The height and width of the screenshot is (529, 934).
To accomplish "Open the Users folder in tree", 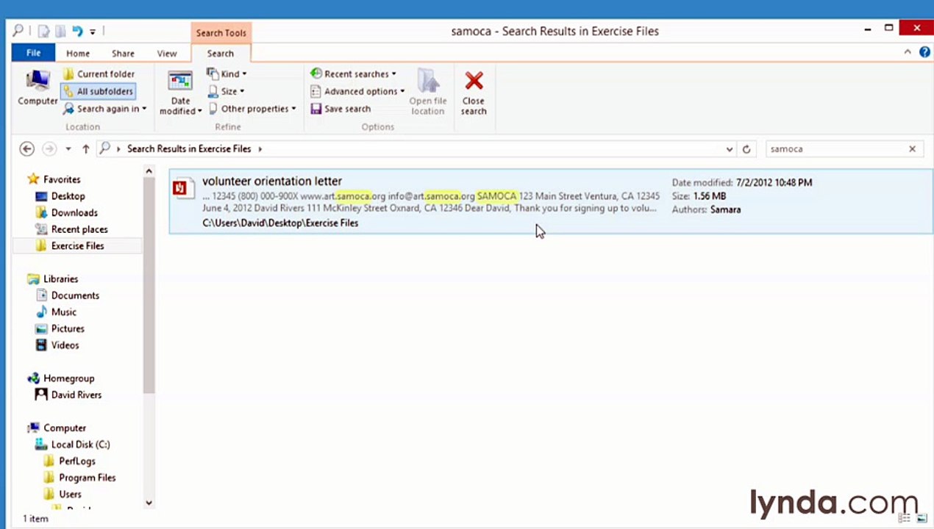I will pyautogui.click(x=70, y=494).
